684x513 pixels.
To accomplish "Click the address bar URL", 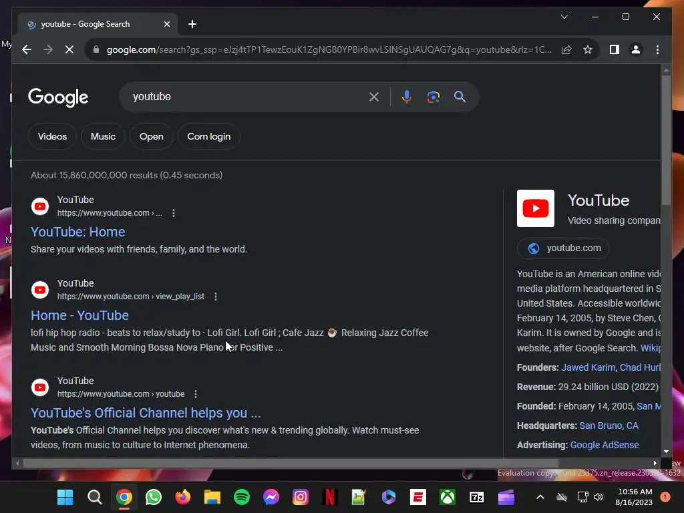I will tap(329, 49).
